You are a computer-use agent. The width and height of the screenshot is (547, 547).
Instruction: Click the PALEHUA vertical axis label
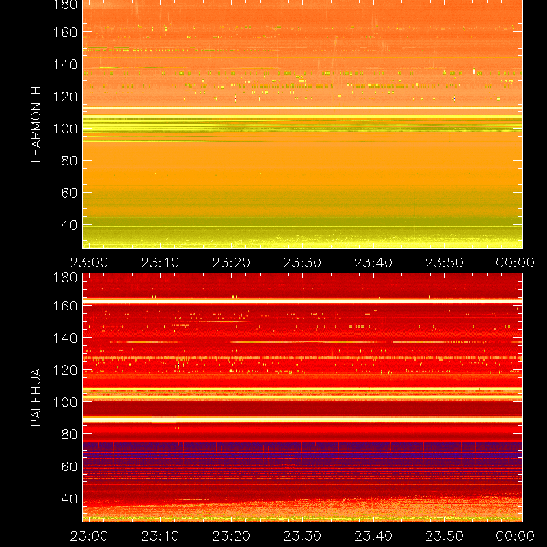click(x=36, y=397)
